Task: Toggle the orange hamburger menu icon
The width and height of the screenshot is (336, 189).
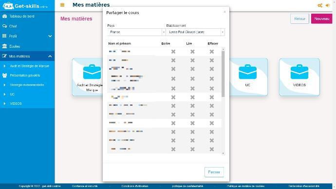Action: click(x=62, y=5)
